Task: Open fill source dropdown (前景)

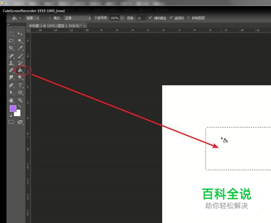Action: click(x=33, y=18)
